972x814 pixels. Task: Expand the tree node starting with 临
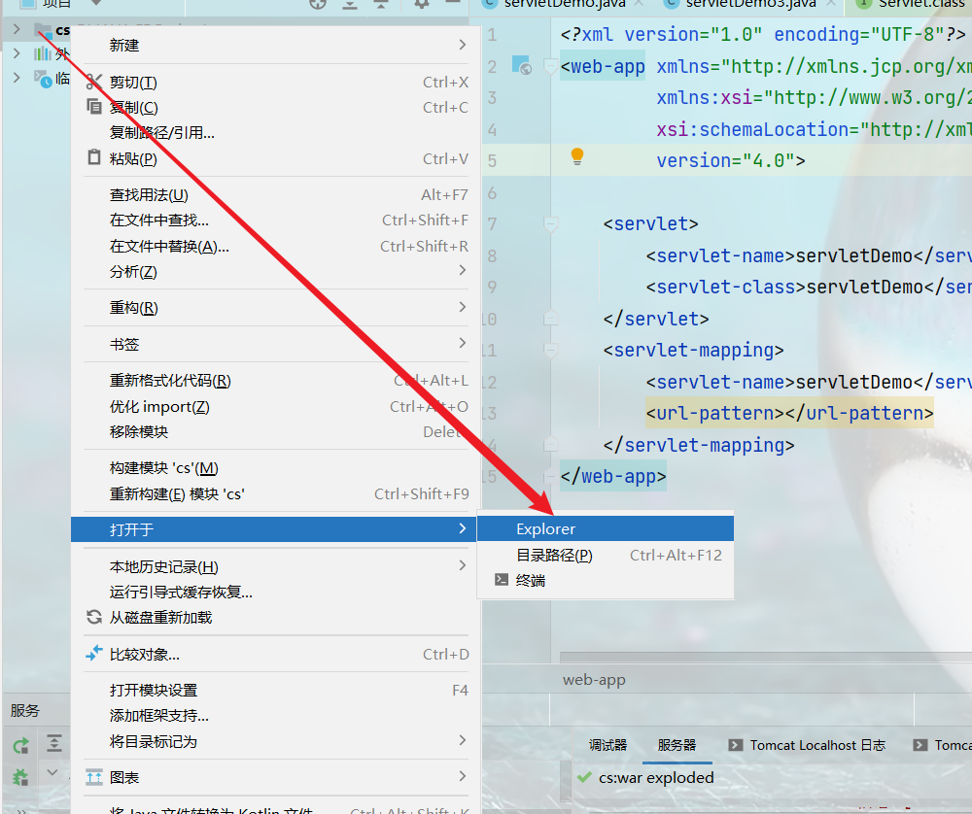[x=17, y=78]
